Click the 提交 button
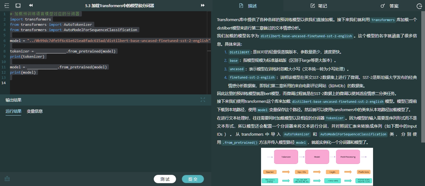Viewport: 425px width, 186px height. 193,179
